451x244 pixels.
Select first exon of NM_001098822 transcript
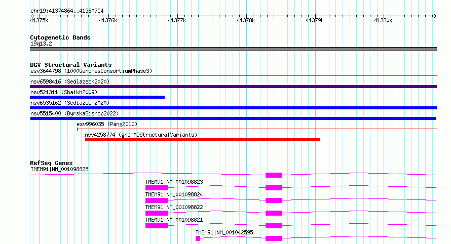pyautogui.click(x=157, y=213)
